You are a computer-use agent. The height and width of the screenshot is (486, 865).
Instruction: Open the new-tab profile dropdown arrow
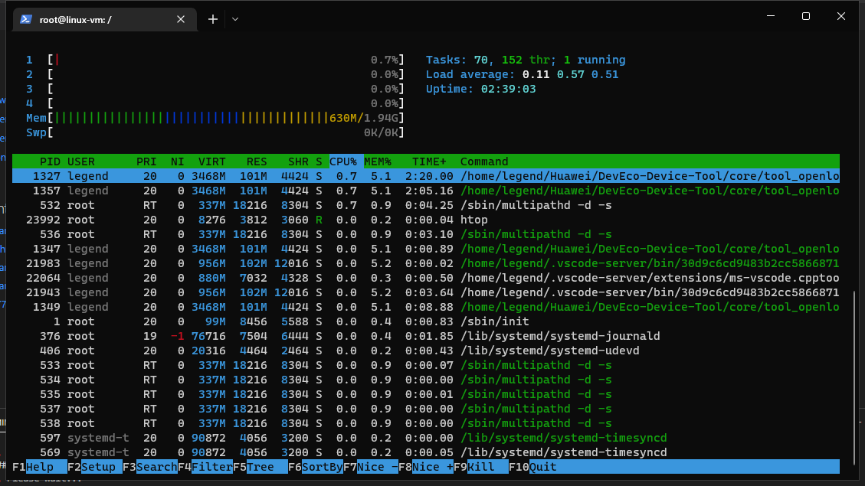coord(235,19)
